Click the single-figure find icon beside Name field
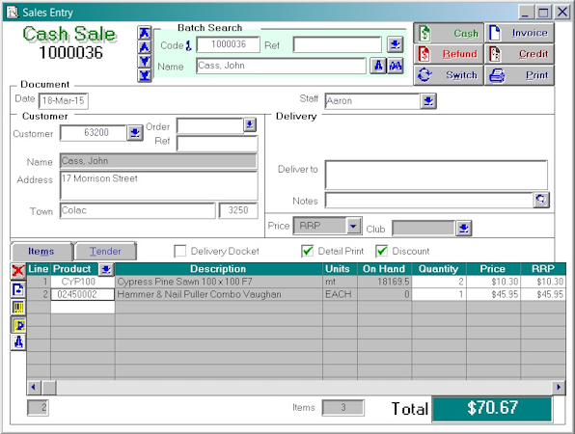 click(378, 66)
